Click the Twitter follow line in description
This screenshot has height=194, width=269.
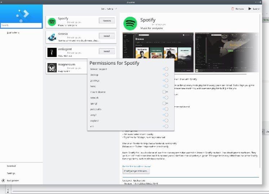tap(145, 147)
